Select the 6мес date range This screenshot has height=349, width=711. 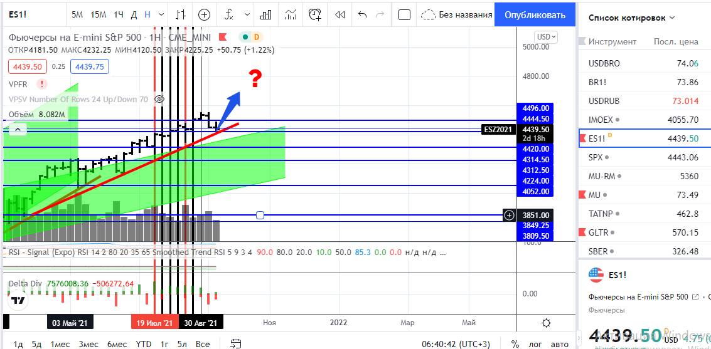click(117, 344)
